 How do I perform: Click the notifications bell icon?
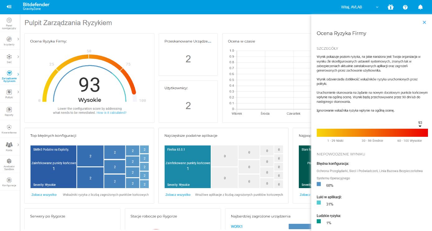tap(420, 7)
